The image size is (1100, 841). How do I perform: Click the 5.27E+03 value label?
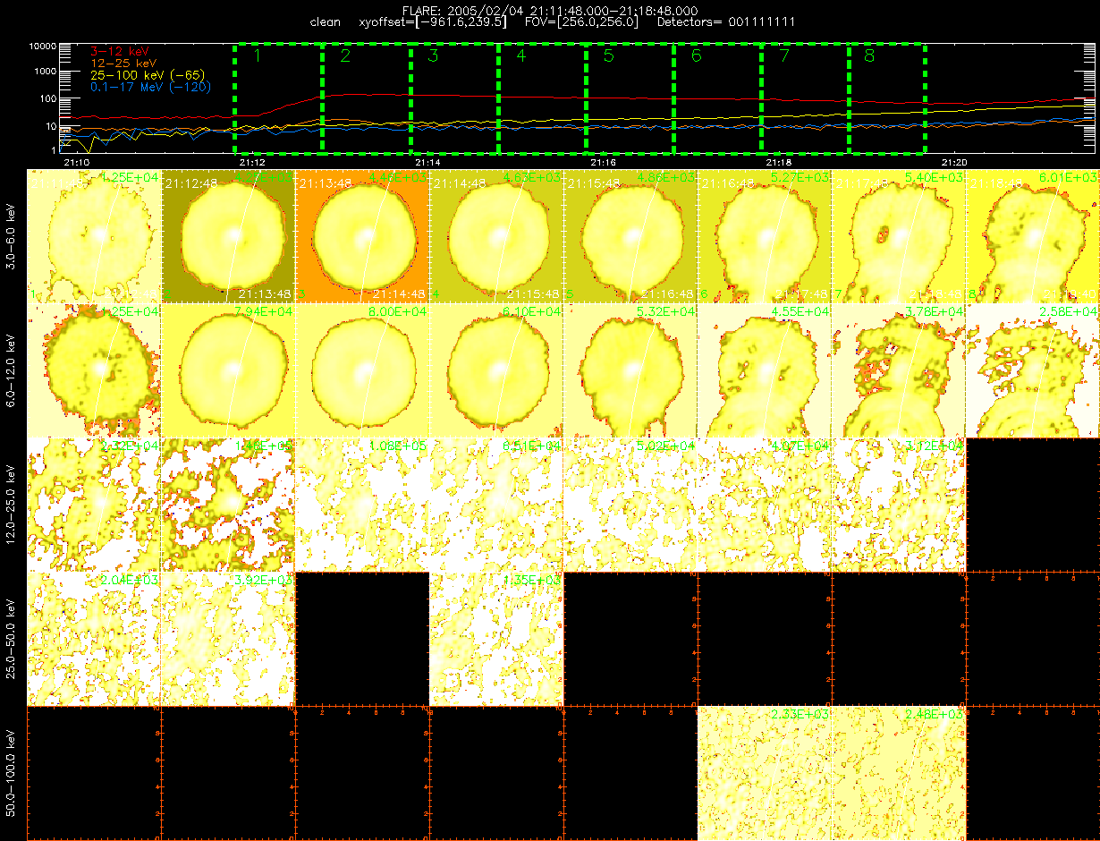(x=800, y=177)
